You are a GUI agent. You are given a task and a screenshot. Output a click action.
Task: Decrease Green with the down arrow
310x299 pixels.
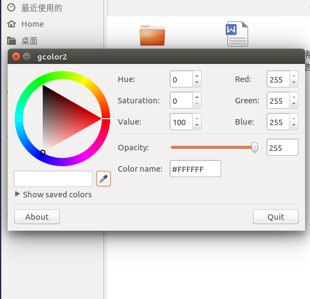coord(294,104)
